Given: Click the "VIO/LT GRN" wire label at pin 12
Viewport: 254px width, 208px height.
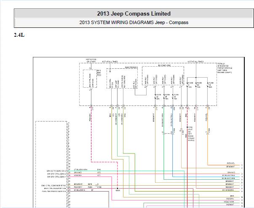Looking at the screenshot, I should (x=229, y=202).
